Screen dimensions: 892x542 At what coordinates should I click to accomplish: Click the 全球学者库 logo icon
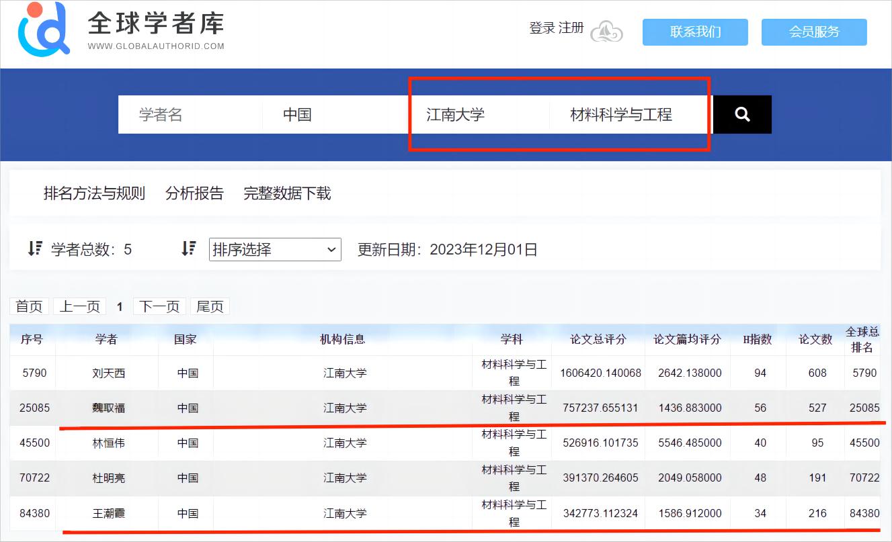44,30
